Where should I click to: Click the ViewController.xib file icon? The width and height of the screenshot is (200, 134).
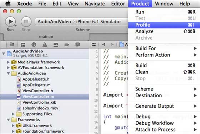tap(19, 102)
